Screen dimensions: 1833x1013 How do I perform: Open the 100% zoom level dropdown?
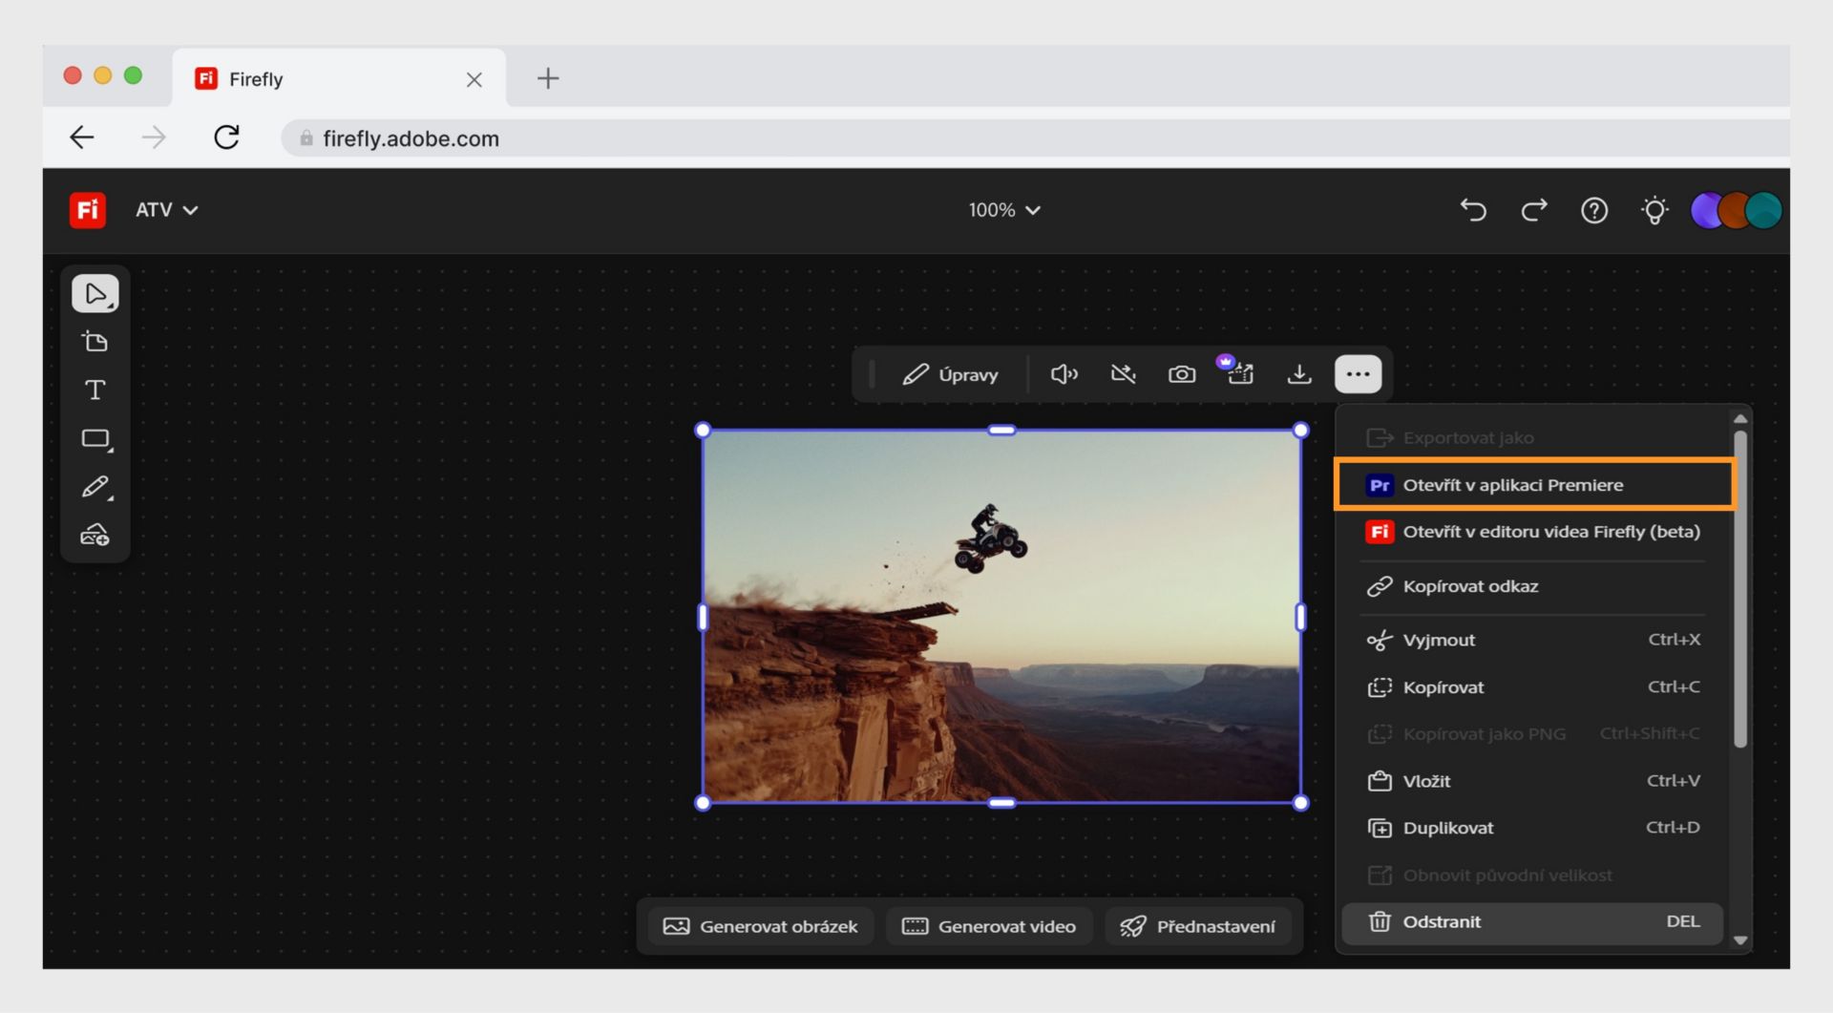pyautogui.click(x=1004, y=210)
